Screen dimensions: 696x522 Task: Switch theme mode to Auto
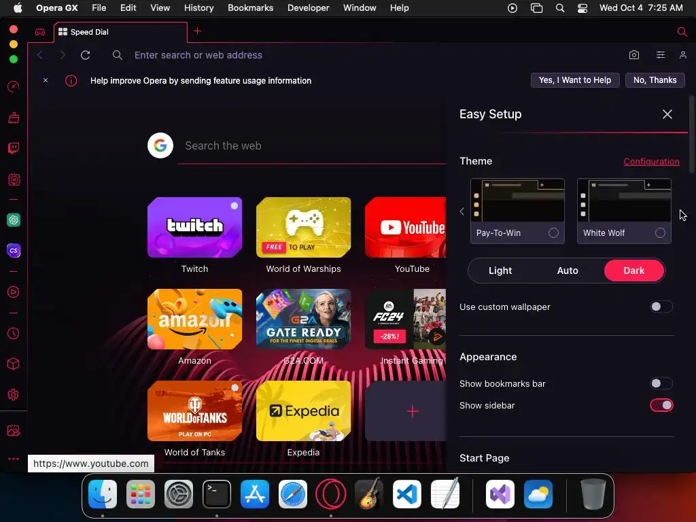click(568, 271)
